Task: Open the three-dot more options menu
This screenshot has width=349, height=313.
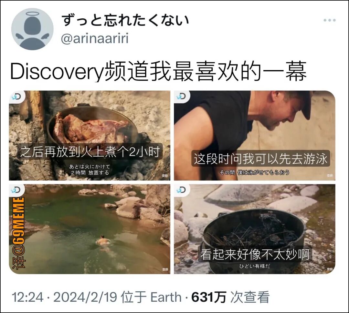Action: tap(329, 20)
